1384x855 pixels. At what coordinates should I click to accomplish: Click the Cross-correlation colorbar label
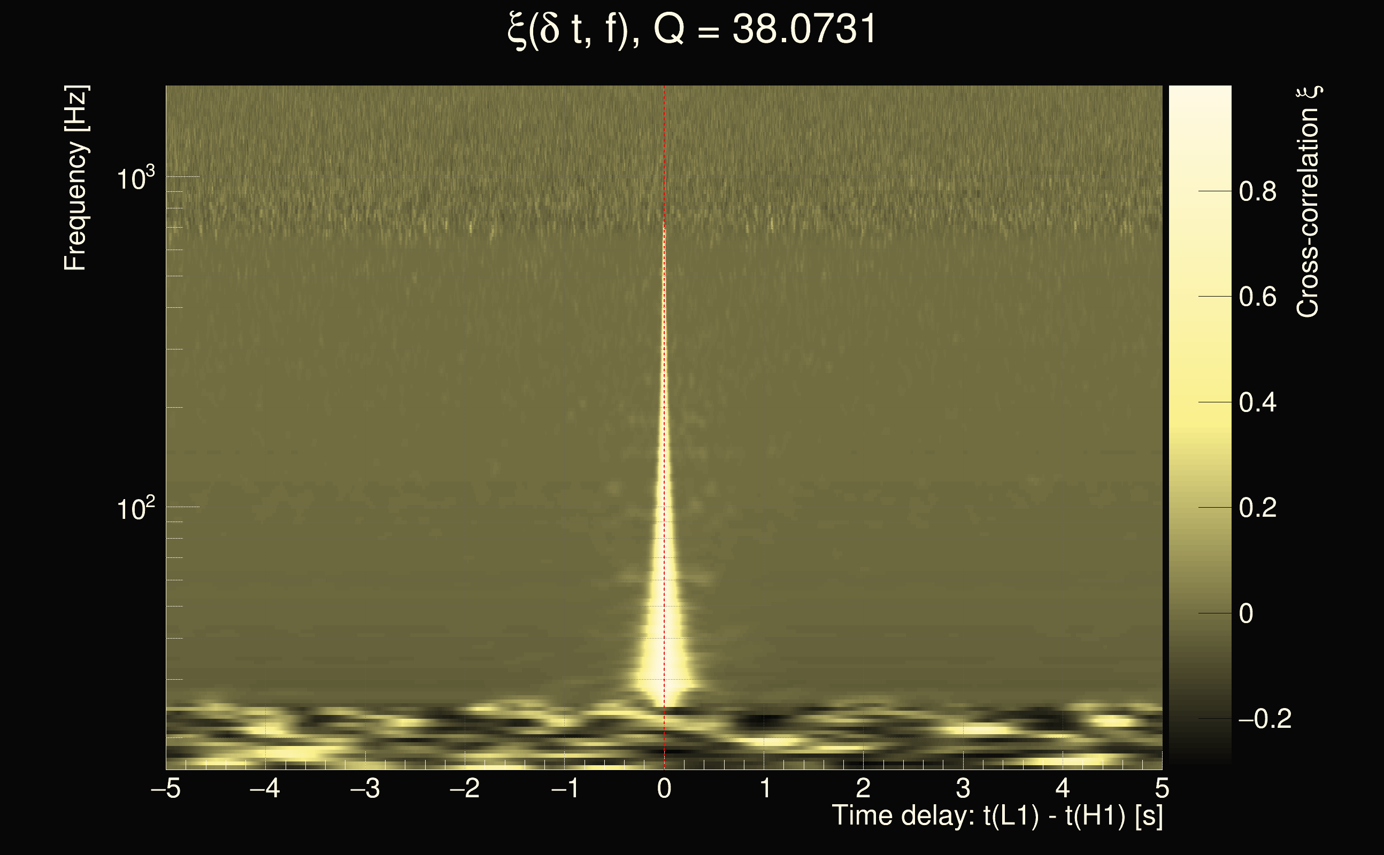click(x=1308, y=202)
